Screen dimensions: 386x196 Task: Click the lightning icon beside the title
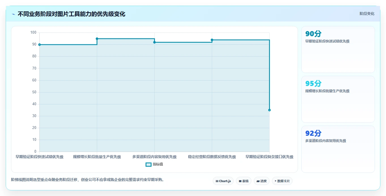14,14
